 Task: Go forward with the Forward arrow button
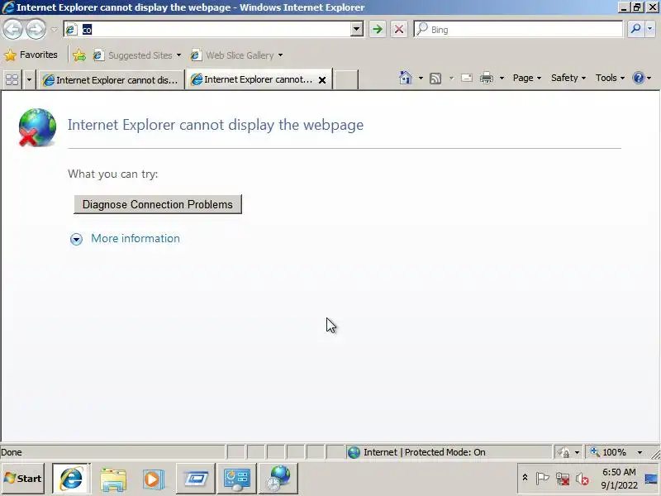(36, 29)
